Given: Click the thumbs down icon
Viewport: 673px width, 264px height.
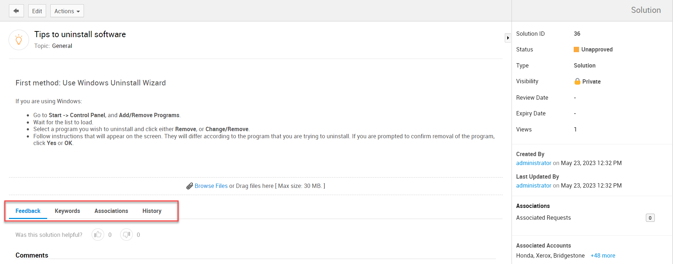Looking at the screenshot, I should click(x=126, y=235).
